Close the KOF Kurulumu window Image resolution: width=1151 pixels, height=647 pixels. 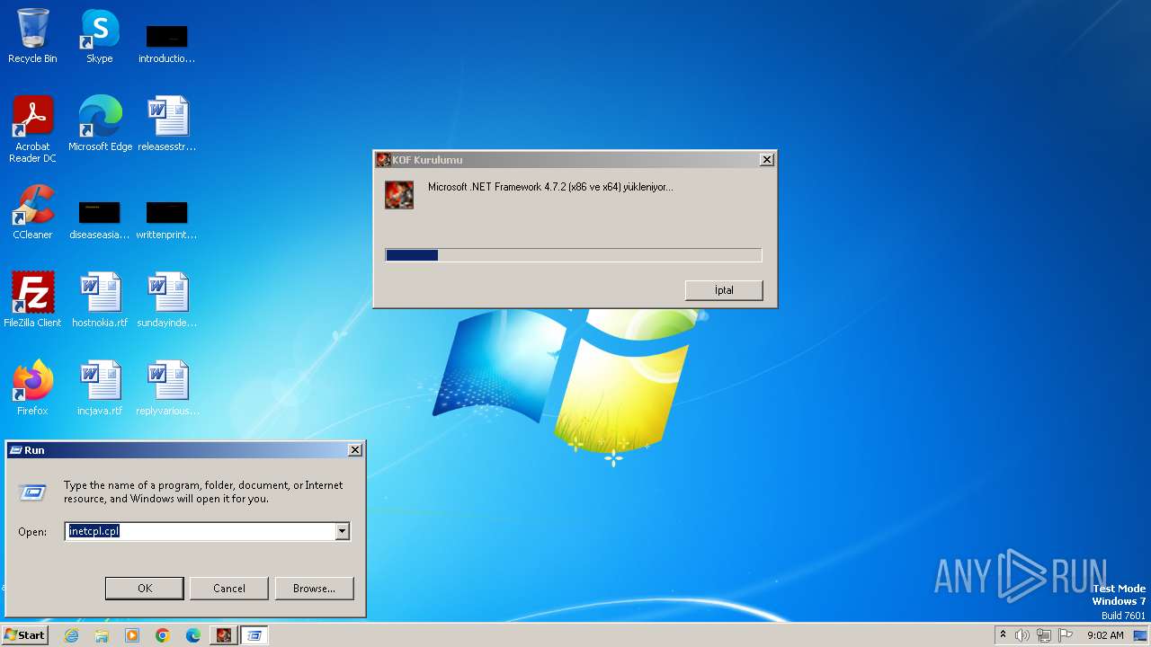(766, 160)
